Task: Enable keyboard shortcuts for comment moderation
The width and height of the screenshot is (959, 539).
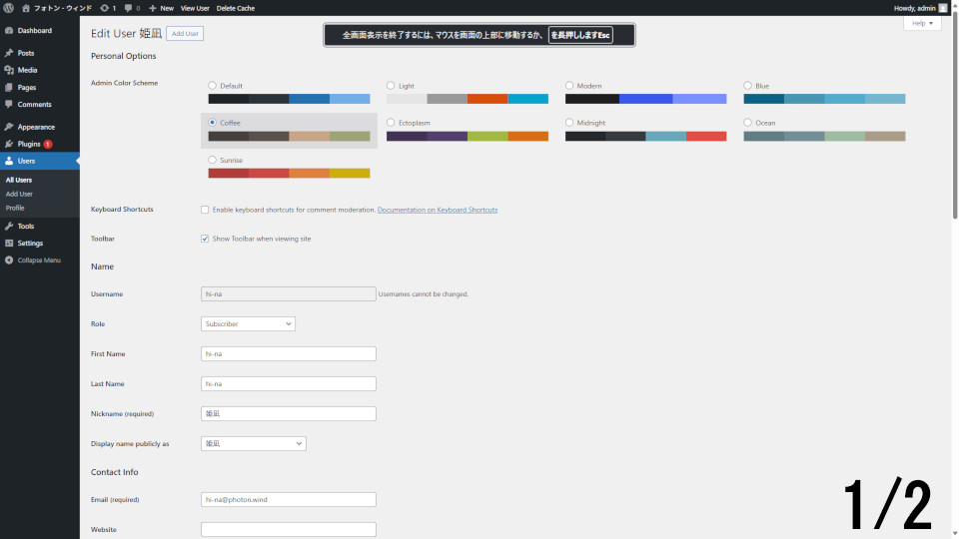Action: click(205, 210)
